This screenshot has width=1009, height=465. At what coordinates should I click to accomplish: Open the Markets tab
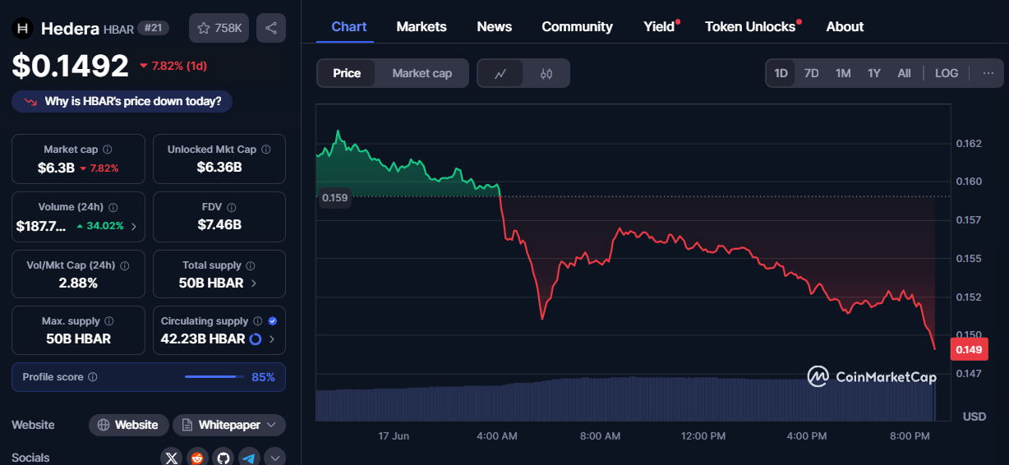click(422, 26)
